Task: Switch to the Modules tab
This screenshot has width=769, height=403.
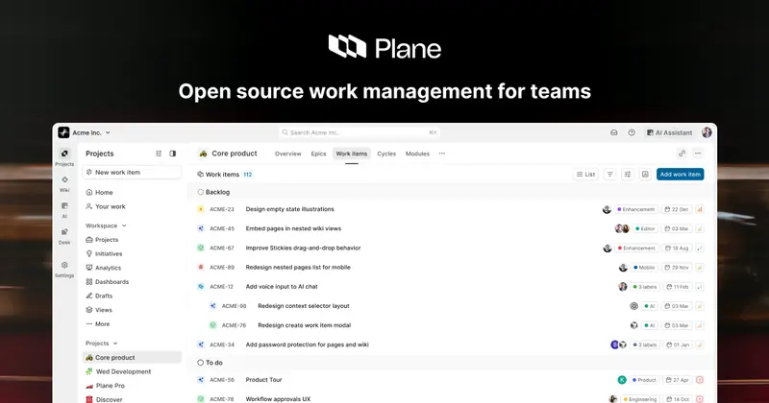Action: pos(417,154)
